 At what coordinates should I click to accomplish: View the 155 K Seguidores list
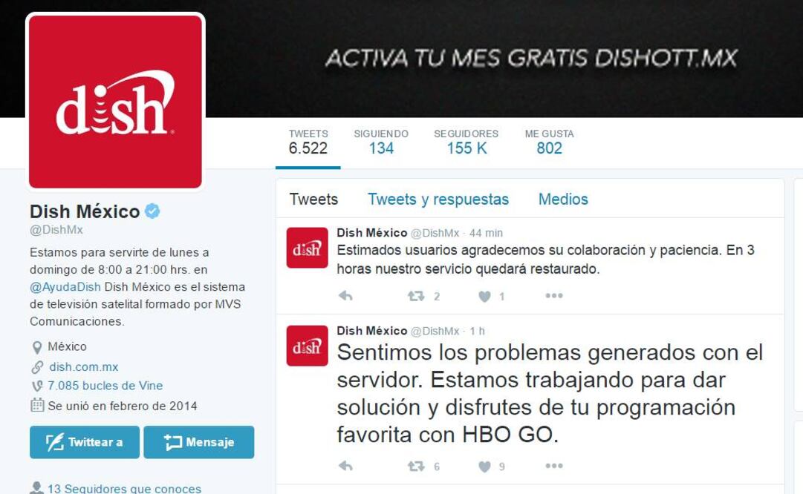point(466,142)
